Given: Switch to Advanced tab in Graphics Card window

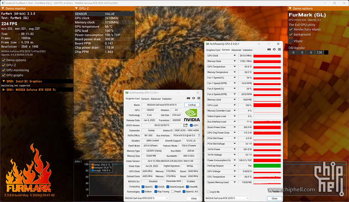Looking at the screenshot, I should click(156, 99).
